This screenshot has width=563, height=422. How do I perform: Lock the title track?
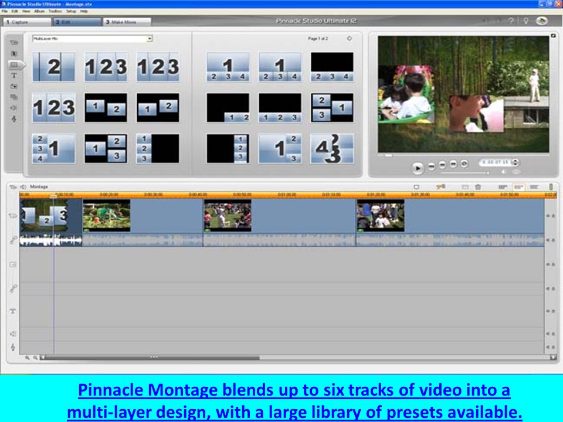552,311
